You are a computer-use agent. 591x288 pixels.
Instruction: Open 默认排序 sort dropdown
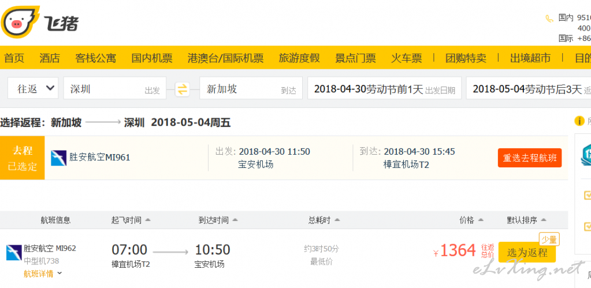click(x=526, y=220)
